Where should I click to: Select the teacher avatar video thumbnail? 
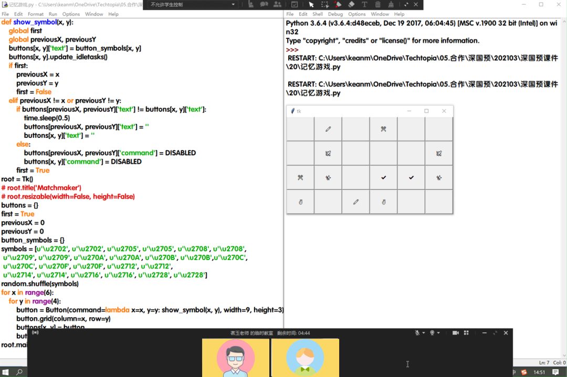click(x=236, y=358)
